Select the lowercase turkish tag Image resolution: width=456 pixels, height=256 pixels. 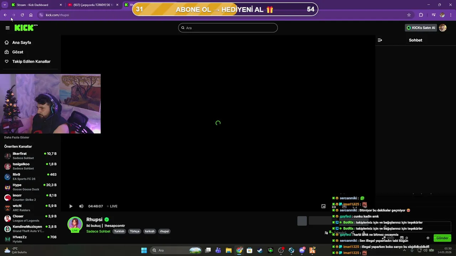pyautogui.click(x=150, y=231)
